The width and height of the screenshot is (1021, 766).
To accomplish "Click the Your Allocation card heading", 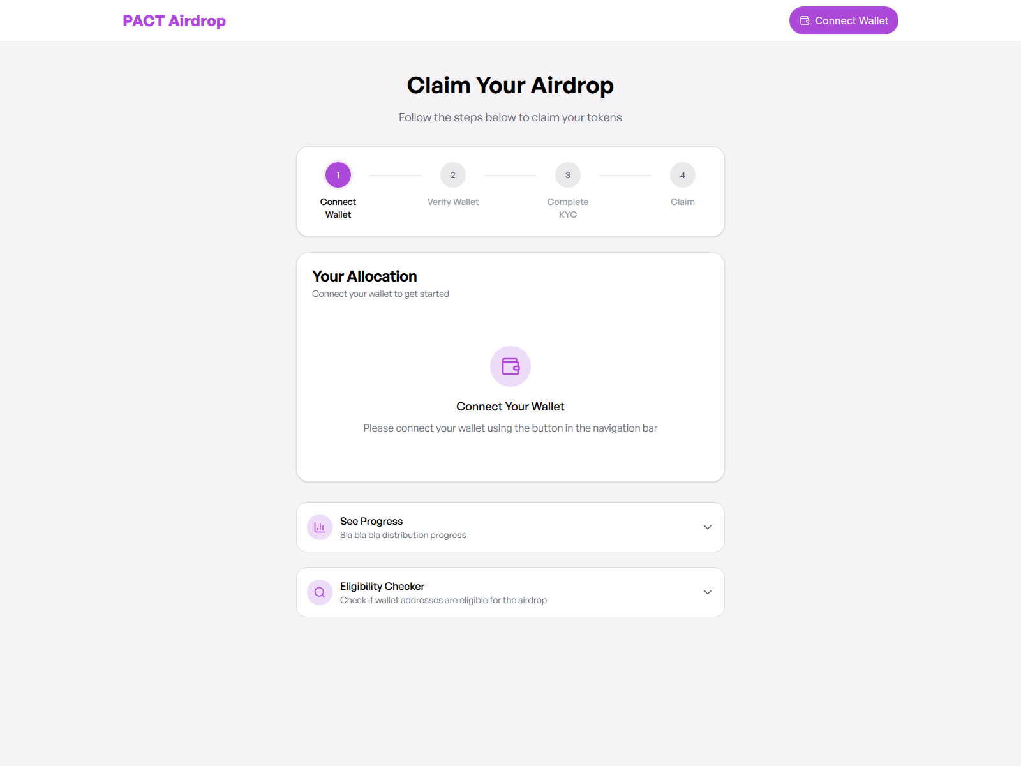I will (x=364, y=276).
